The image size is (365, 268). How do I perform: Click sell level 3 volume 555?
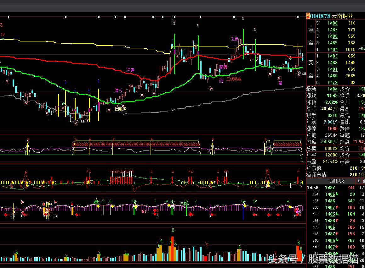tap(351, 36)
